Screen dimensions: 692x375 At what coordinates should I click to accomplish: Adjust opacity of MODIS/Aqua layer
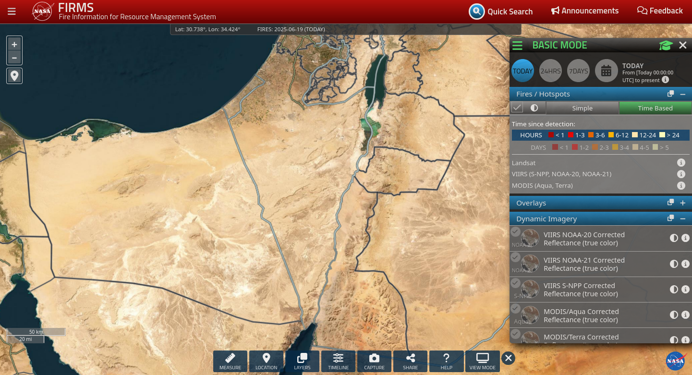coord(674,315)
